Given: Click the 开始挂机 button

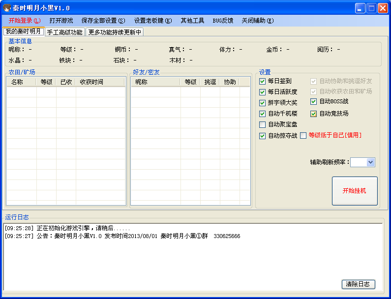Looking at the screenshot, I should 355,191.
